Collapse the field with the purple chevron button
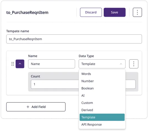Screen dimensions: 148x132 tap(20, 64)
